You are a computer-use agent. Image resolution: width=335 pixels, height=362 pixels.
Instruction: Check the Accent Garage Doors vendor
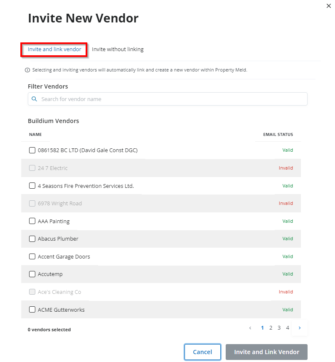tap(32, 256)
